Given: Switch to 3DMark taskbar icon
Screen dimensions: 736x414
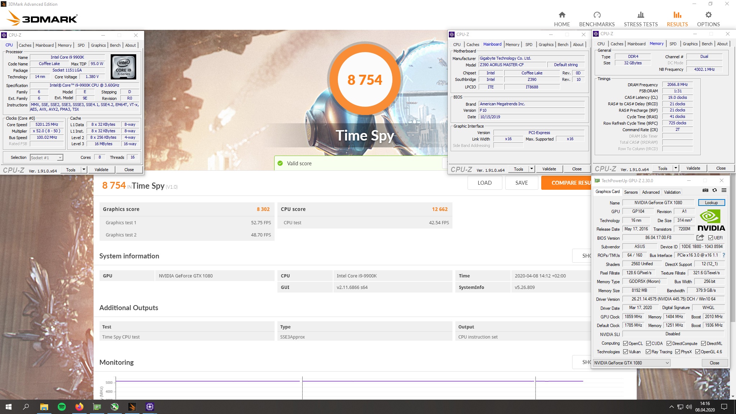Looking at the screenshot, I should 132,407.
